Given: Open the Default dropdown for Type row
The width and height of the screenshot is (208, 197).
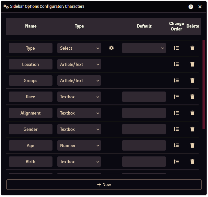Looking at the screenshot, I should 144,48.
